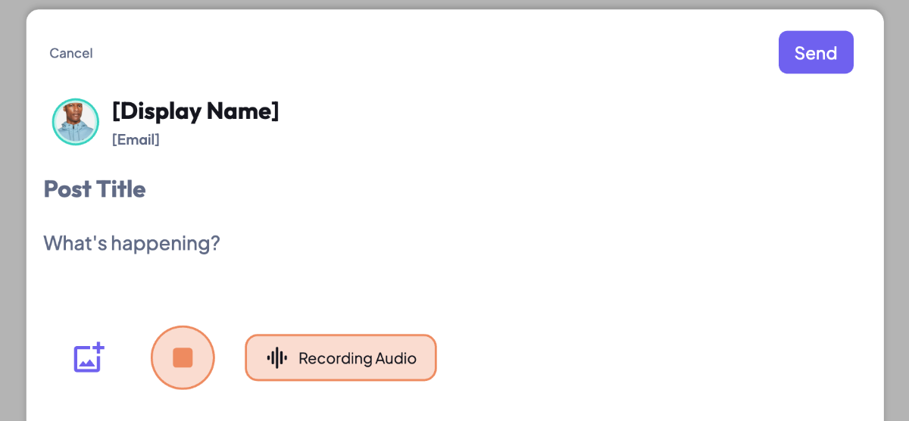Submit the post with Send
This screenshot has width=909, height=421.
tap(816, 53)
